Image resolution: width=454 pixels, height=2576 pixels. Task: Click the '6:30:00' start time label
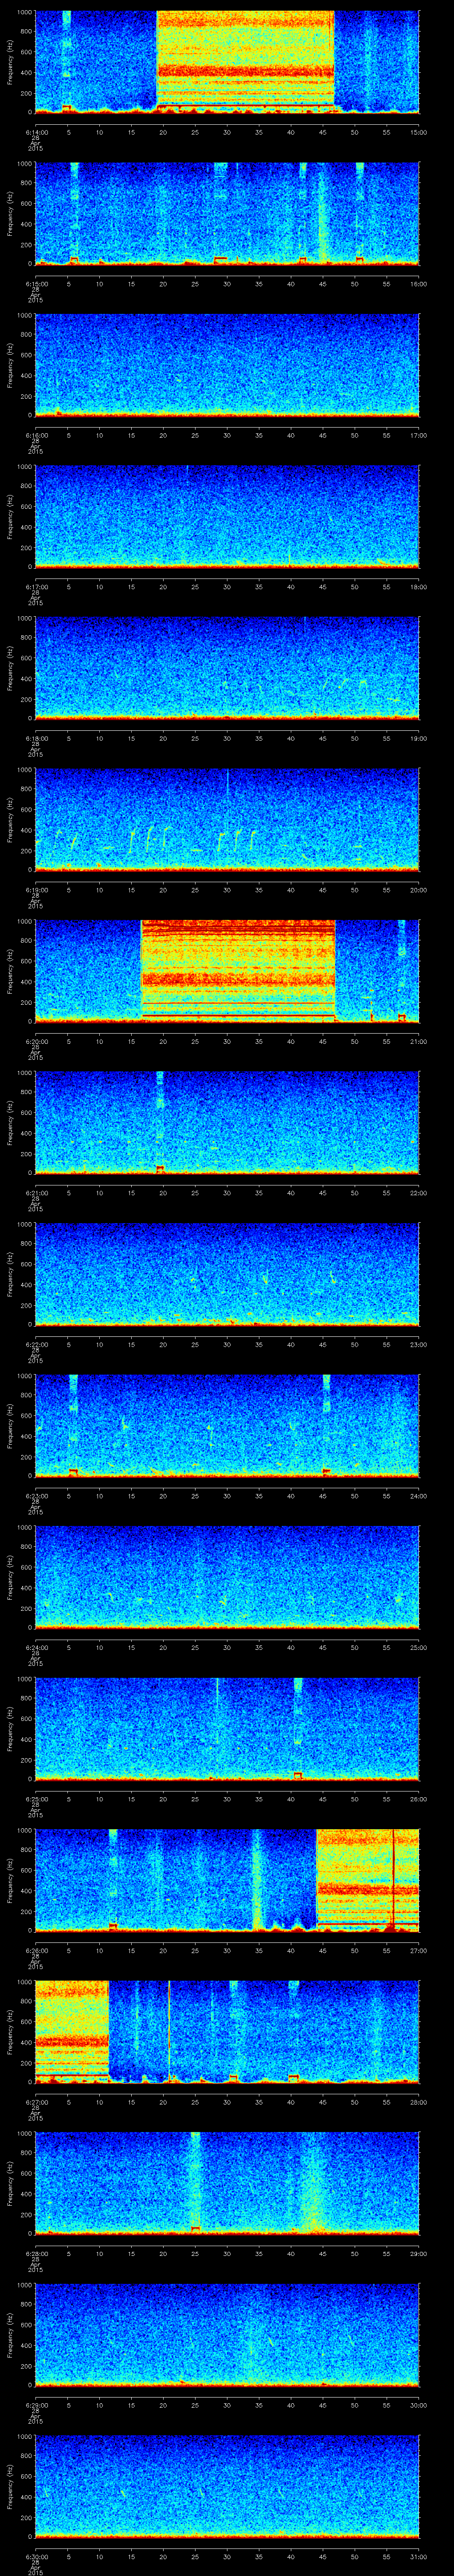36,2556
